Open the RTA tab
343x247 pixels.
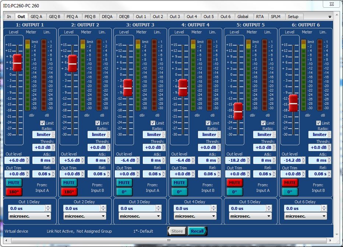[260, 17]
